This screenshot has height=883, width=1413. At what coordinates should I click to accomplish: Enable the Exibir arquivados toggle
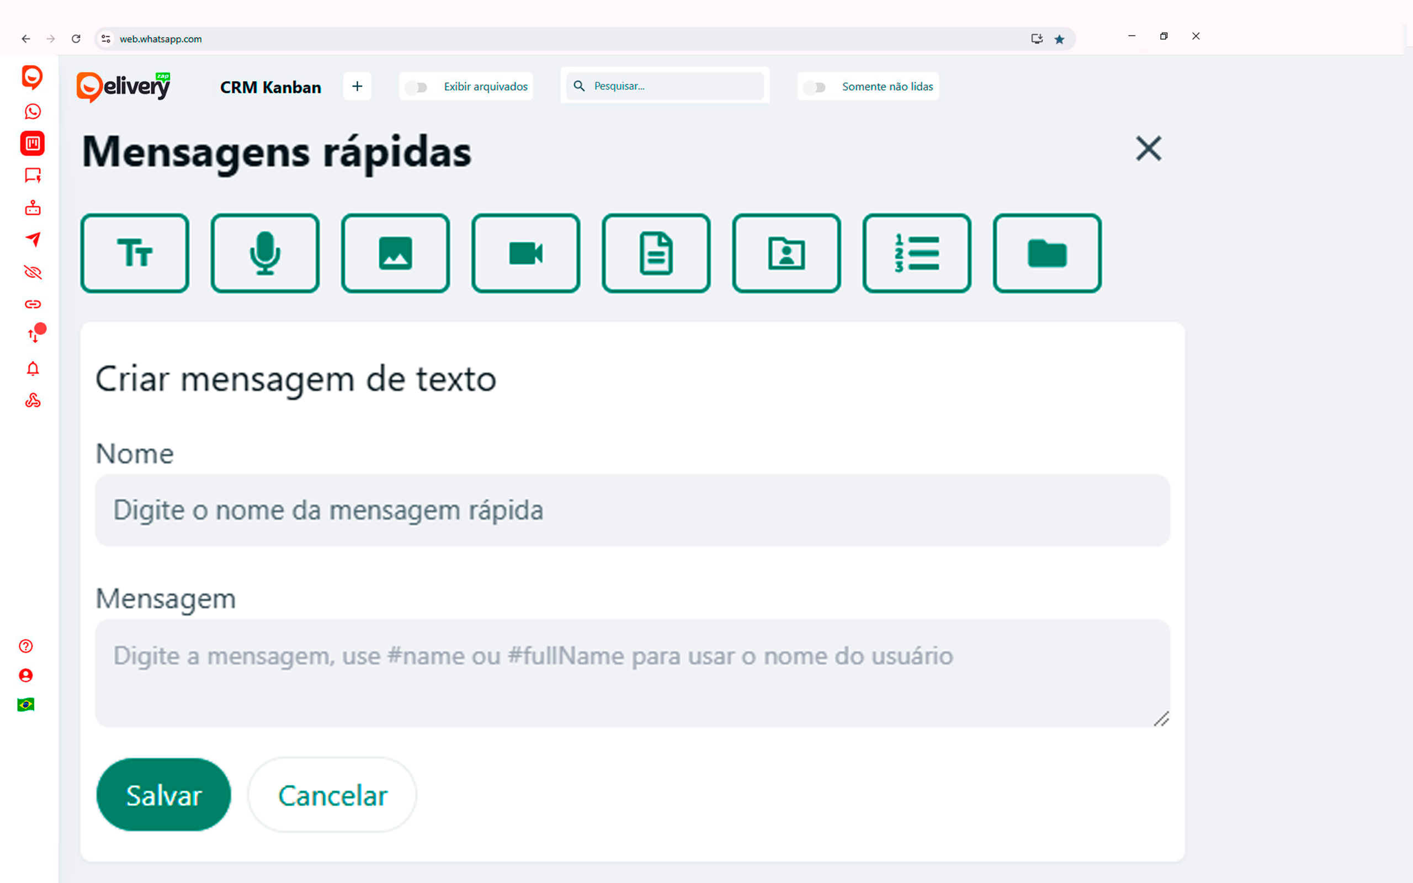click(417, 87)
